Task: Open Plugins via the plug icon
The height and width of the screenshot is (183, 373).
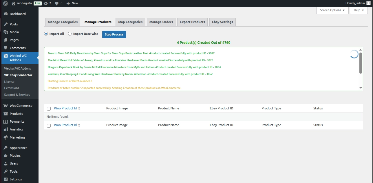Action: [x=6, y=156]
